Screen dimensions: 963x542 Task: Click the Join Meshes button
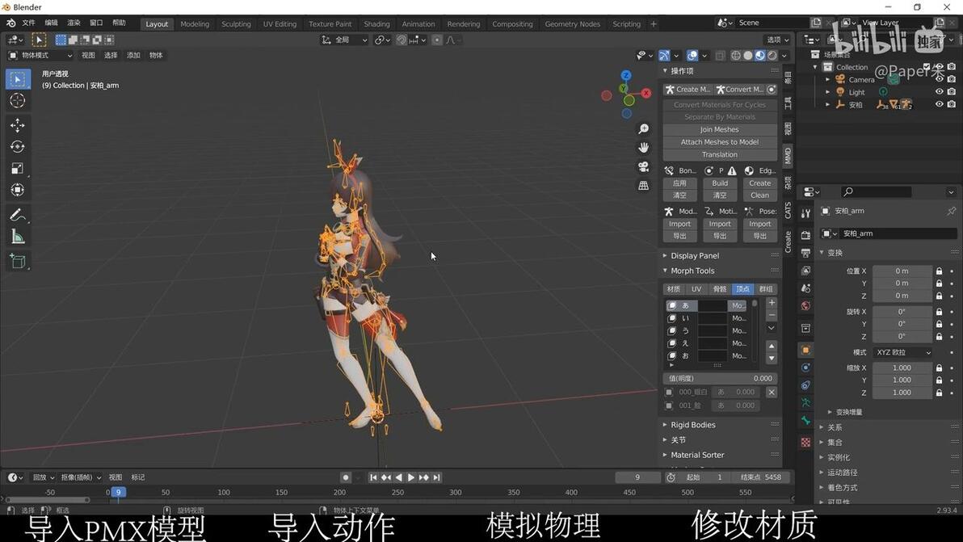point(720,129)
